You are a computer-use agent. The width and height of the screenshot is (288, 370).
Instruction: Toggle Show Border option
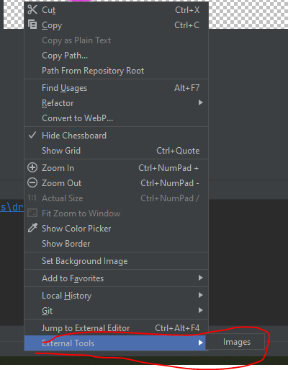pos(116,244)
